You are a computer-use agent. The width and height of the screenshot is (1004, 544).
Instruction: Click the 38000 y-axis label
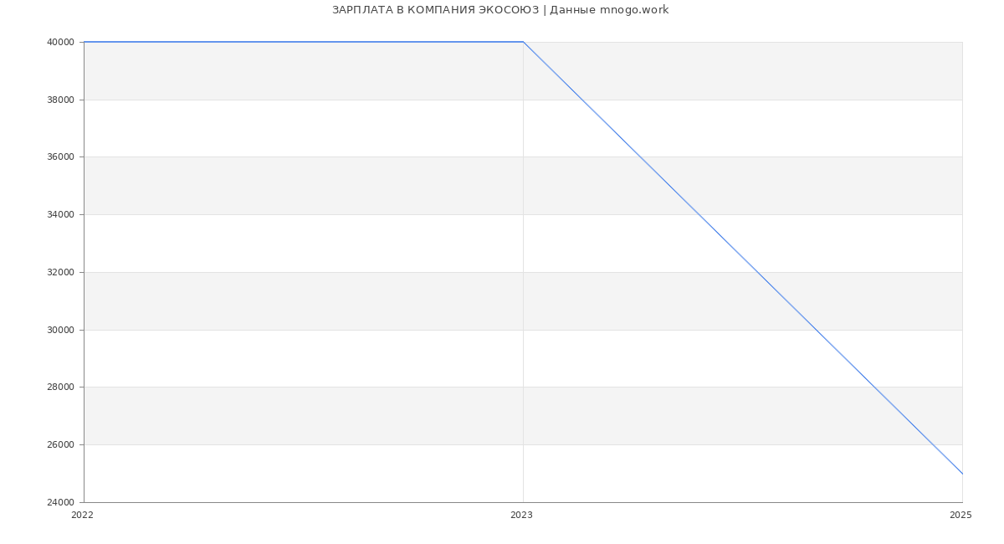point(61,100)
